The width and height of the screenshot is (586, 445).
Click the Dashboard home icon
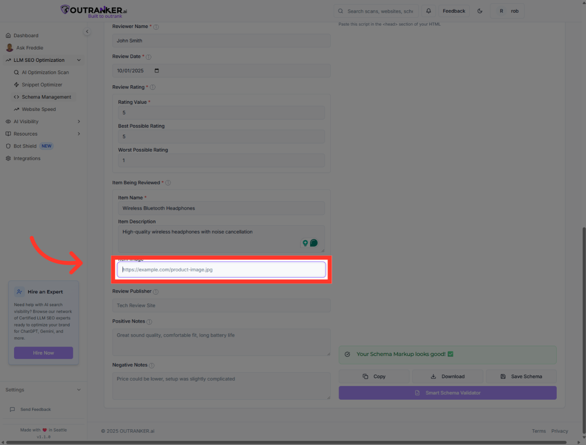(x=8, y=35)
